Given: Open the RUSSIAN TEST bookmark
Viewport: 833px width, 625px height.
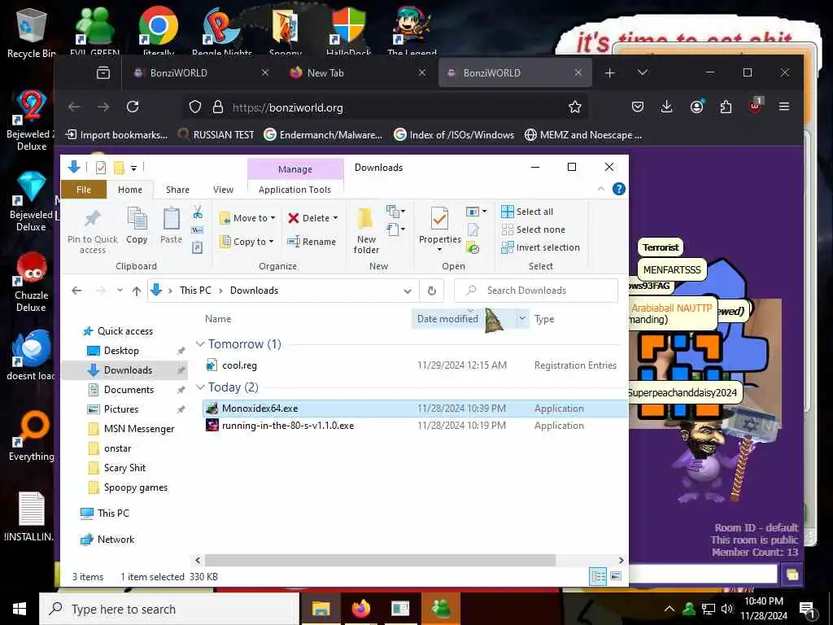Looking at the screenshot, I should [x=216, y=135].
